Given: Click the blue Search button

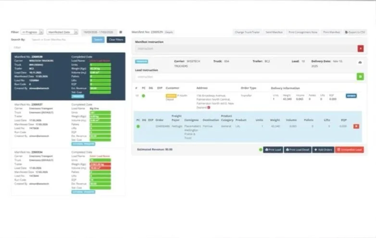Looking at the screenshot, I should 98,39.
